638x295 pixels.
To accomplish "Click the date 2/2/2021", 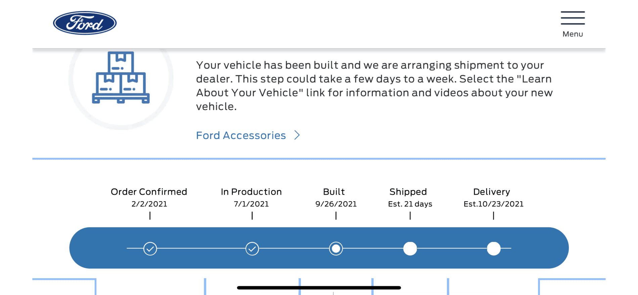I will [x=149, y=204].
